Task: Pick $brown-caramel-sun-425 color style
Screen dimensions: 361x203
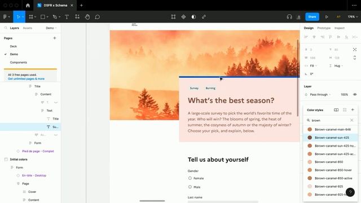Action: 331,138
